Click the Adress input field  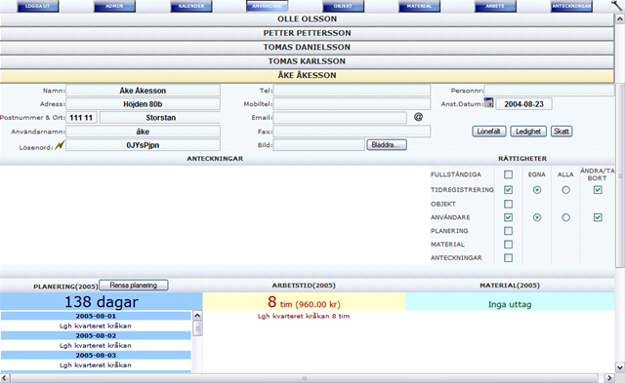tap(143, 104)
